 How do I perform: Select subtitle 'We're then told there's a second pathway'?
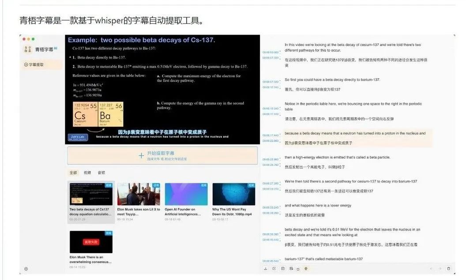(x=351, y=181)
